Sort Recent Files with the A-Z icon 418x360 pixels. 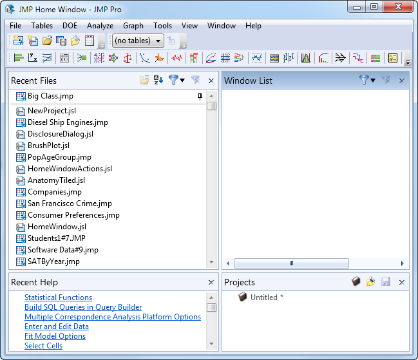158,80
